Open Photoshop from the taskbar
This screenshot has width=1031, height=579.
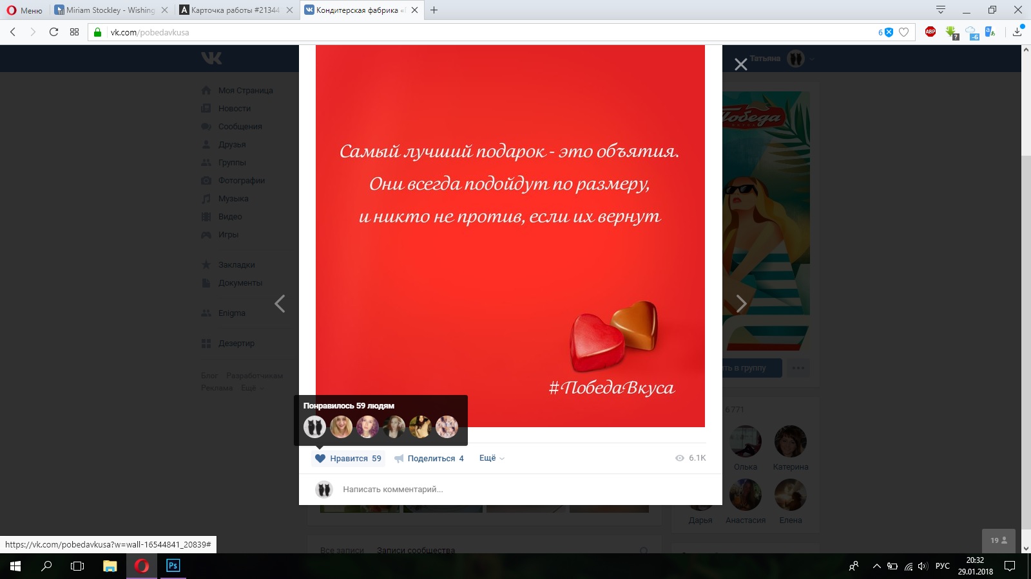pyautogui.click(x=173, y=566)
